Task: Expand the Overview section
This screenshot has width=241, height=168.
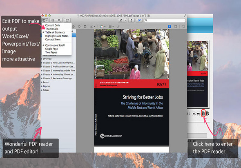Action: pos(42,59)
